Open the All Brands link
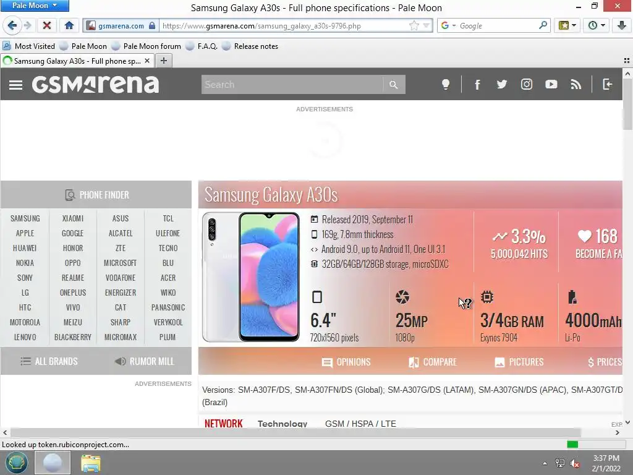Viewport: 633px width, 475px height. [x=49, y=361]
